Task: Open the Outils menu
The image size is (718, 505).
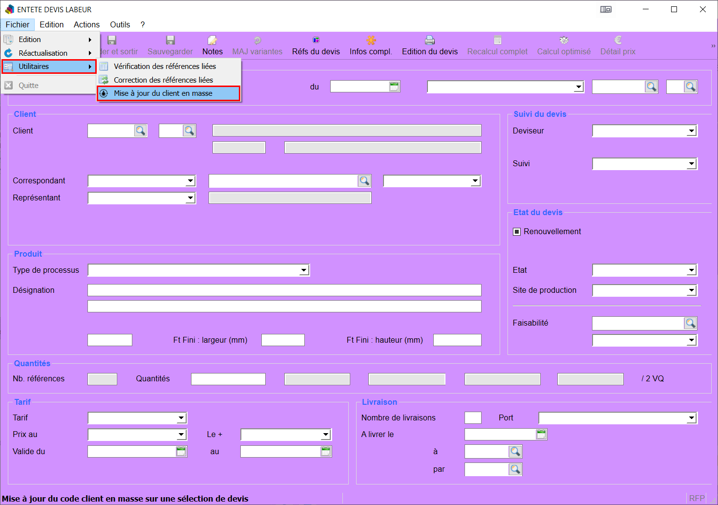Action: 120,24
